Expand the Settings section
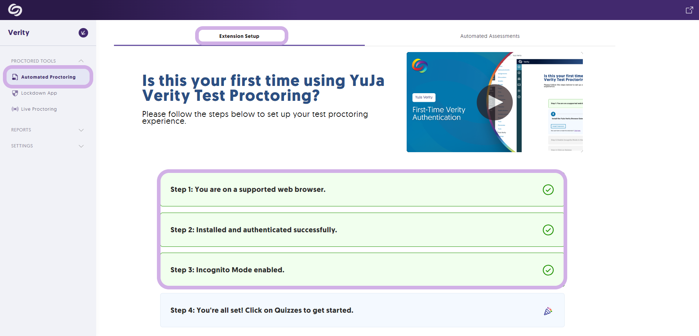The image size is (699, 336). [x=81, y=146]
